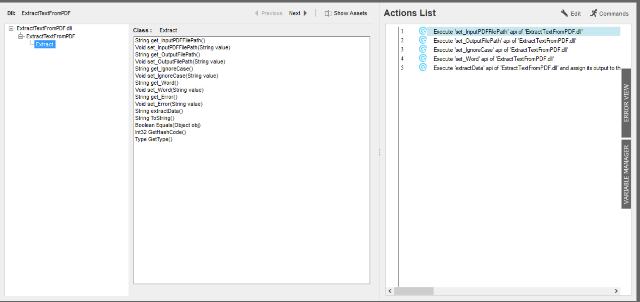This screenshot has height=302, width=640.
Task: Select the ExtractTextFromPDF namespace tree item
Action: pyautogui.click(x=51, y=36)
